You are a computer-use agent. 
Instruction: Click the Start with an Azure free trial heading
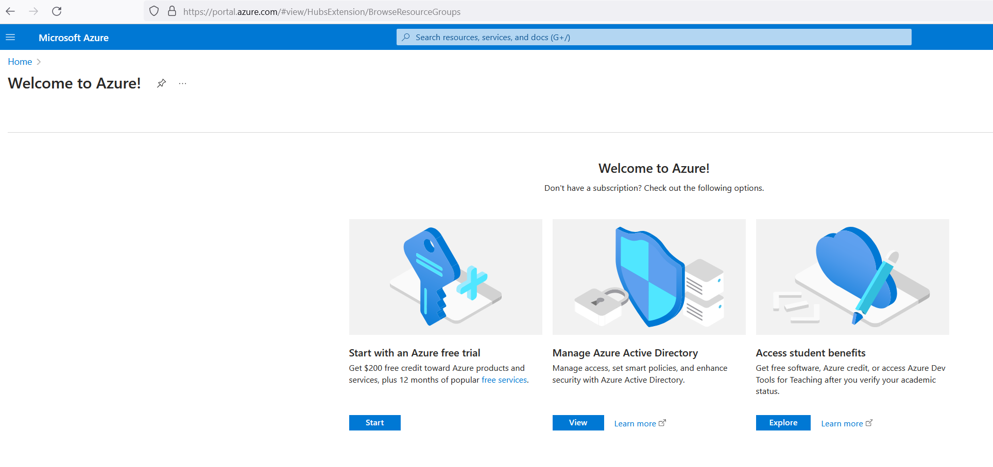pos(415,353)
